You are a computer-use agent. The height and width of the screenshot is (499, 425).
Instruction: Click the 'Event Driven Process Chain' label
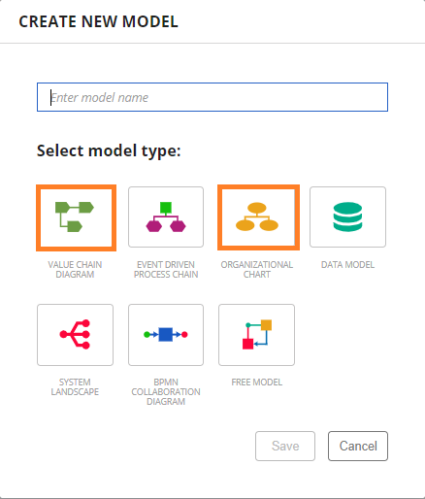coord(166,270)
